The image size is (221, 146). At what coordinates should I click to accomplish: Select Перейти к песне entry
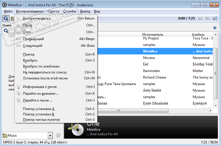[56, 100]
